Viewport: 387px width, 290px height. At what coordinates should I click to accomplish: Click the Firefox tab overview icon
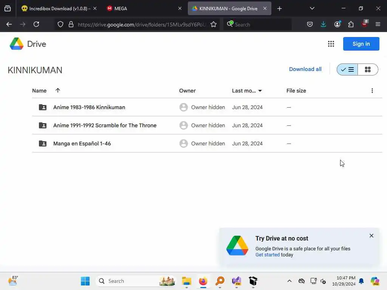(x=8, y=8)
